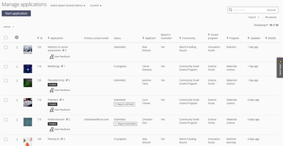
Task: Tick the select-all checkbox in header
Action: pyautogui.click(x=6, y=37)
